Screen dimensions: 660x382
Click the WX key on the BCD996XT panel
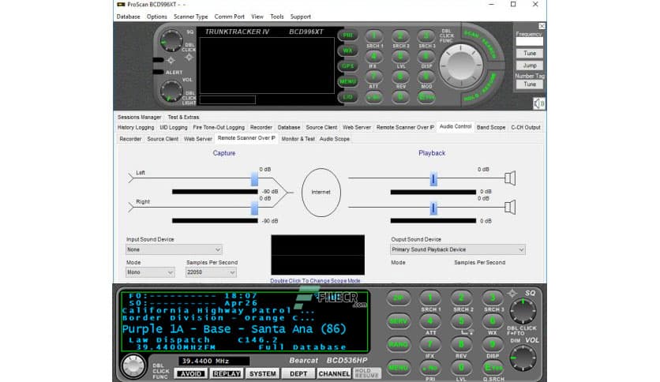pos(347,51)
